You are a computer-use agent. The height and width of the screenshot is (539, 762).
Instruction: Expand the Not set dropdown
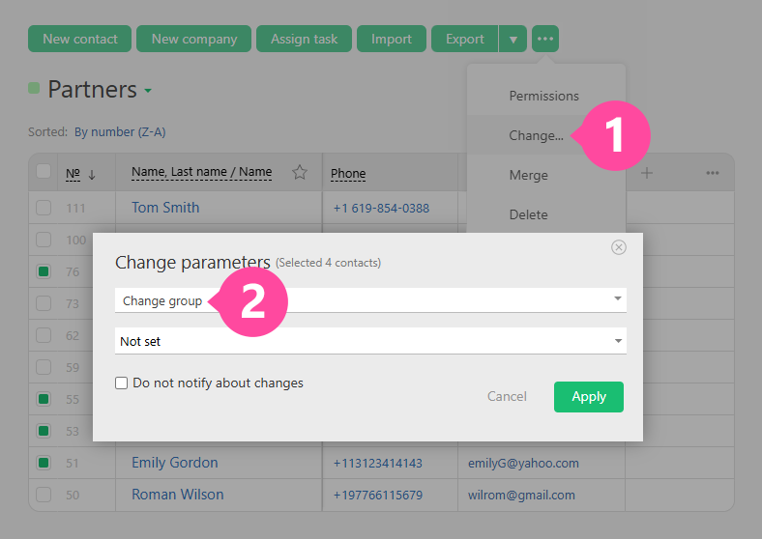point(370,341)
